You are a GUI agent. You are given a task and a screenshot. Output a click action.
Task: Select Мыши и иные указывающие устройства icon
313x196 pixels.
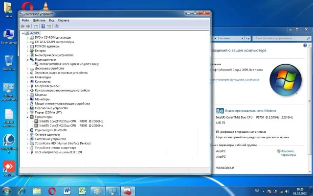31,103
